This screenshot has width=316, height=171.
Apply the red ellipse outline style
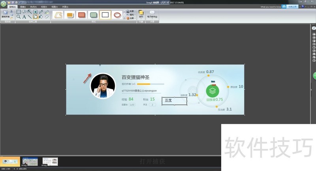pos(117,15)
